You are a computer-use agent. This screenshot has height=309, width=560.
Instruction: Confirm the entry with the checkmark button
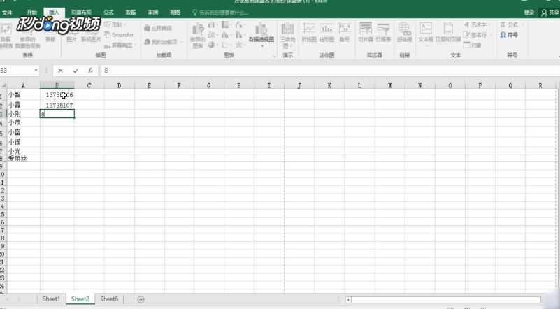click(76, 71)
